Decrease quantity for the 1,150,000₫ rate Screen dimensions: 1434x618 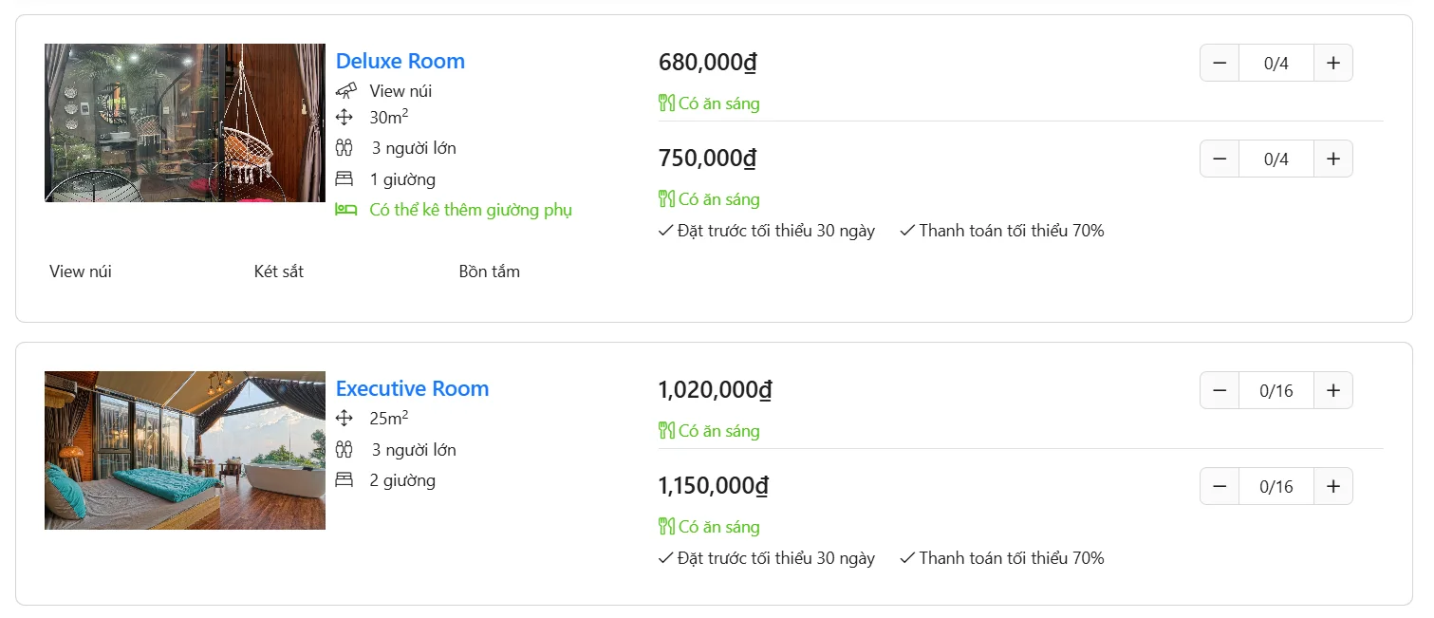(x=1220, y=487)
